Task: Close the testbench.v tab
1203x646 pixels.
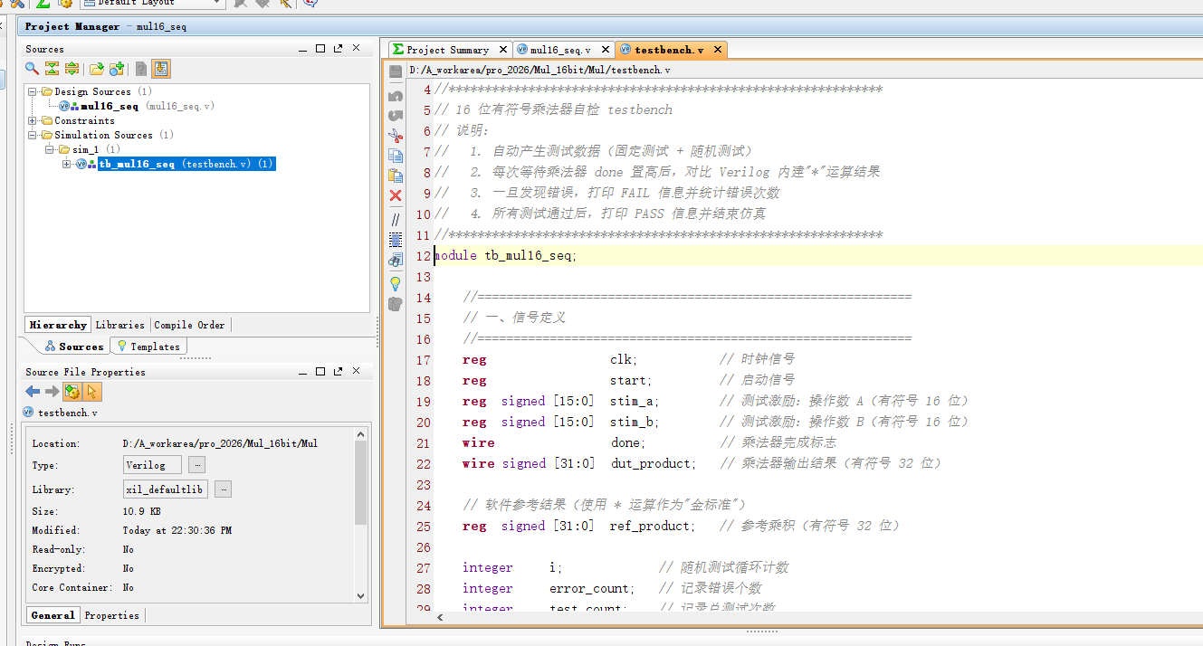Action: pos(718,50)
